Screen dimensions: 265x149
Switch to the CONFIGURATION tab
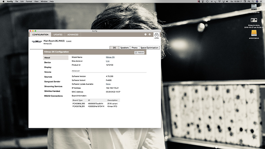coord(40,35)
